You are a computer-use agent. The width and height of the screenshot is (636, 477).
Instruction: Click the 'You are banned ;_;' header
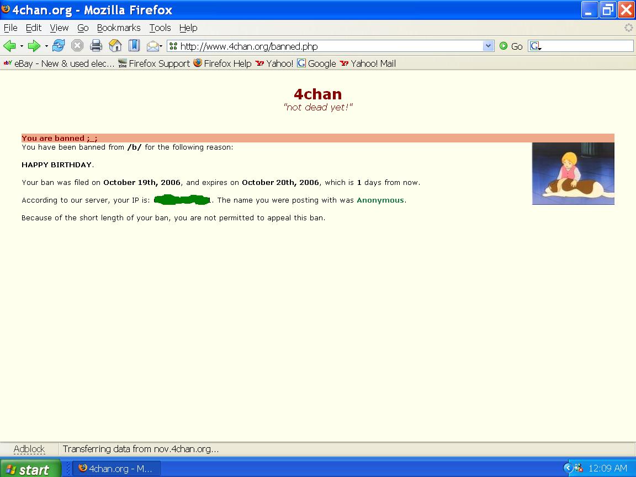(60, 139)
